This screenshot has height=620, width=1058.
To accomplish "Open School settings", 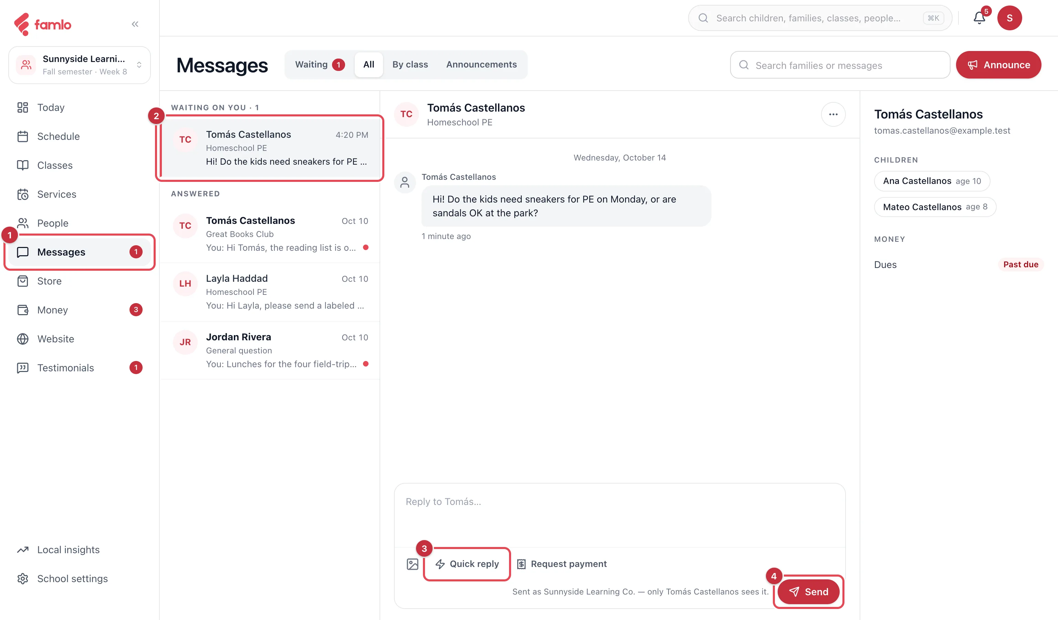I will 79,579.
